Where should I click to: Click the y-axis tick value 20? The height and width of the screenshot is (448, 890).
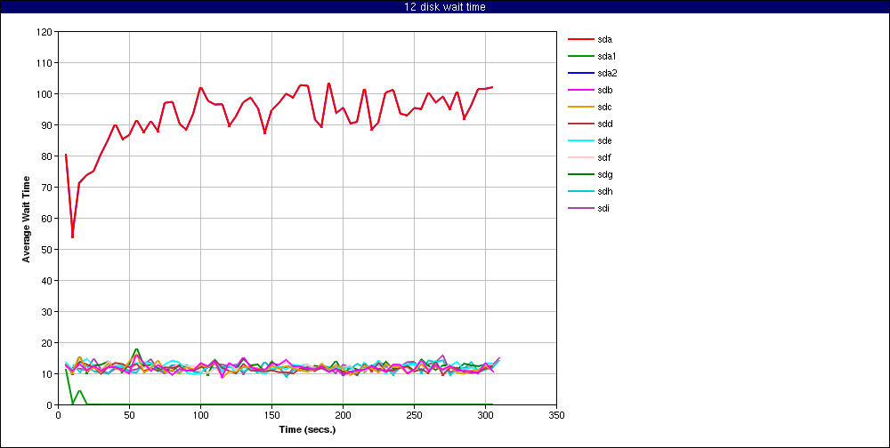(48, 342)
